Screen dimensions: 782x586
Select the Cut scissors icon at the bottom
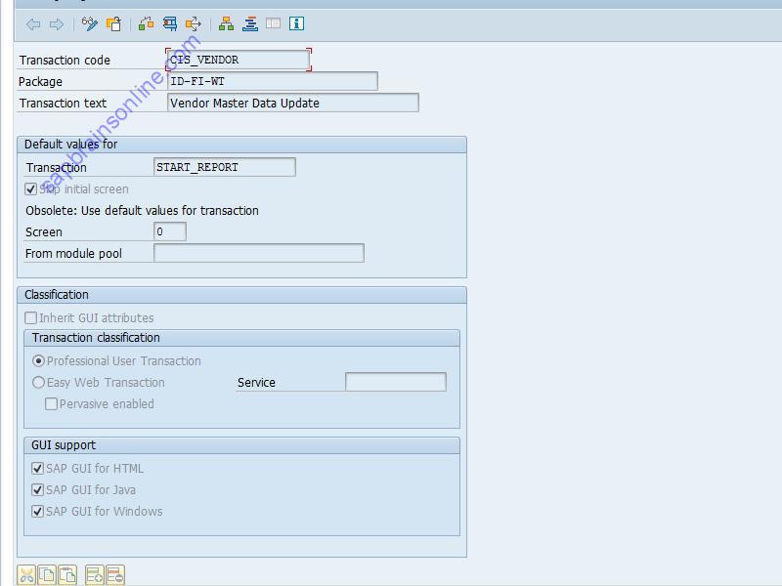pyautogui.click(x=26, y=575)
